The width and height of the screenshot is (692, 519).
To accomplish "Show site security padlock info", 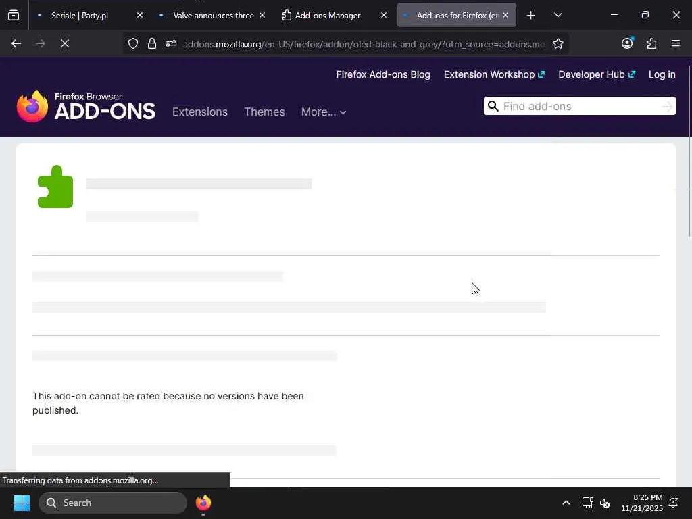I will click(152, 44).
